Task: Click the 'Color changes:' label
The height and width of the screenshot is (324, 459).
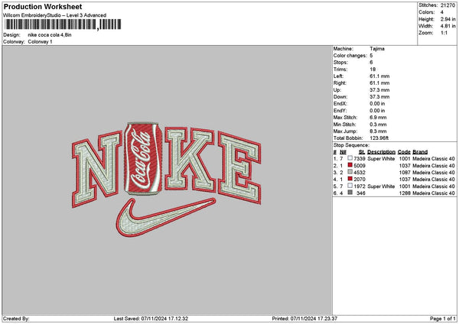Action: coord(350,56)
